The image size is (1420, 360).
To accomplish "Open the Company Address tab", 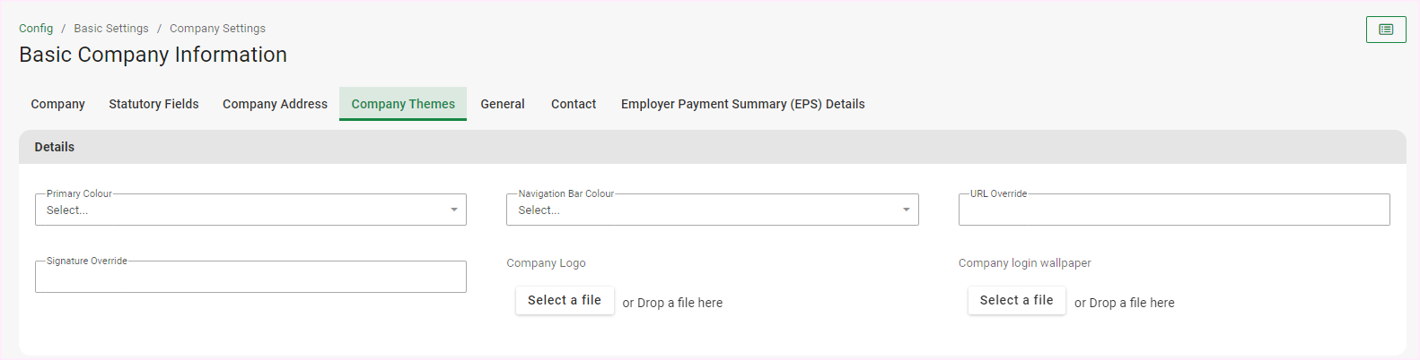I will point(275,104).
